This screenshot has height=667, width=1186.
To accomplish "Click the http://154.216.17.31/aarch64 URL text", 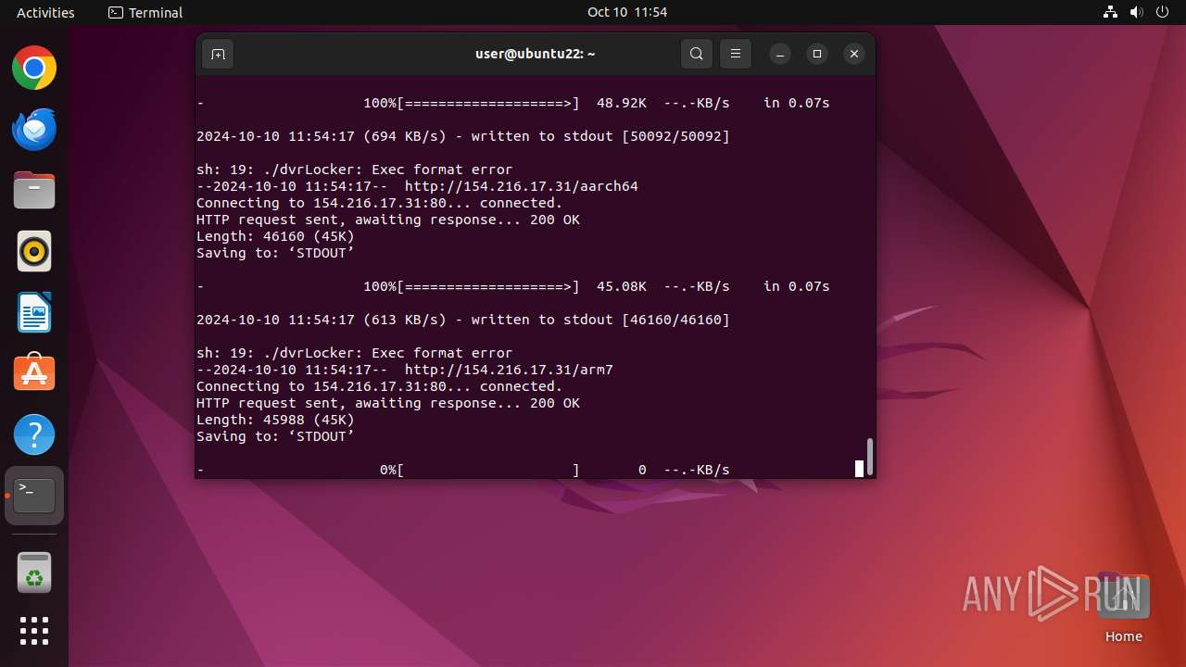I will (522, 186).
